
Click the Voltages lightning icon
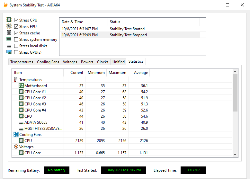coord(16,147)
